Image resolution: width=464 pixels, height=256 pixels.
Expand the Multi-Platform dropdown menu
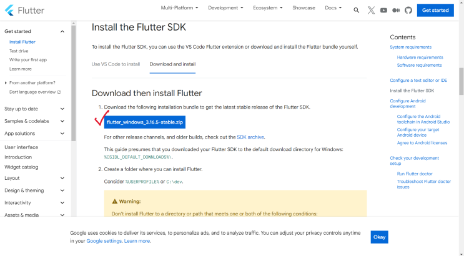pyautogui.click(x=179, y=8)
